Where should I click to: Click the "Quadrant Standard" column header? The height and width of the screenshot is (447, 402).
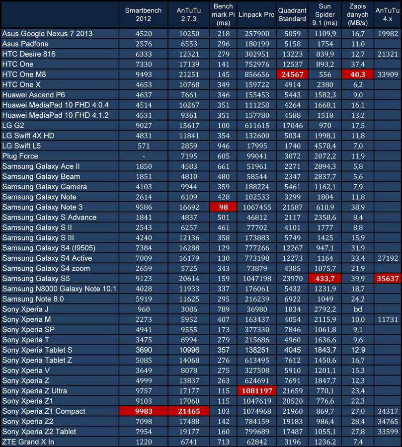[292, 14]
